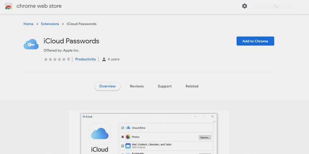
Task: Open the settings gear icon
Action: (x=244, y=6)
